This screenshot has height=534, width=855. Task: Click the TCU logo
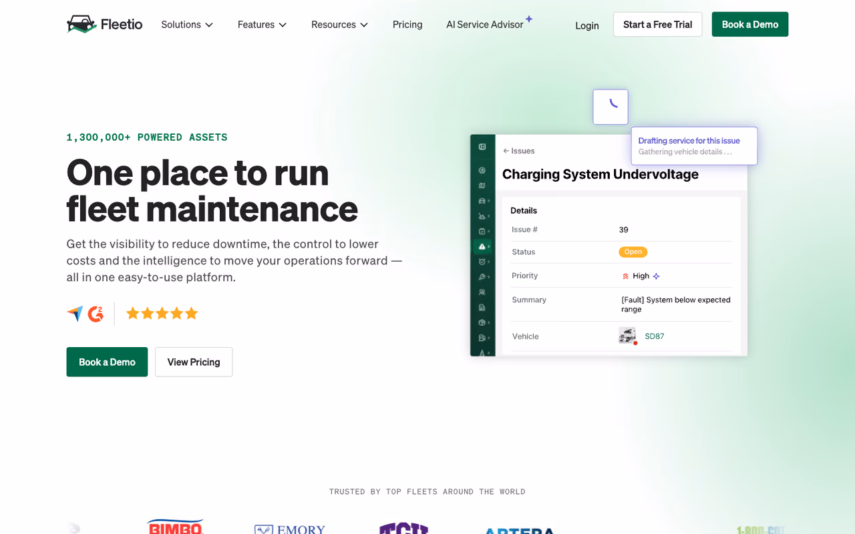coord(403,528)
